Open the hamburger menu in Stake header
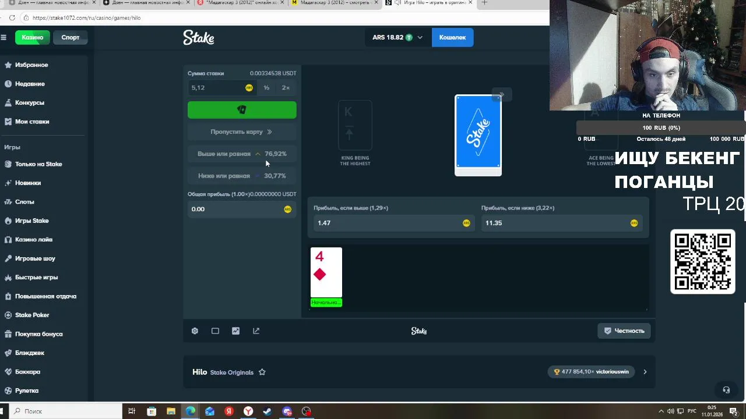 [3, 37]
